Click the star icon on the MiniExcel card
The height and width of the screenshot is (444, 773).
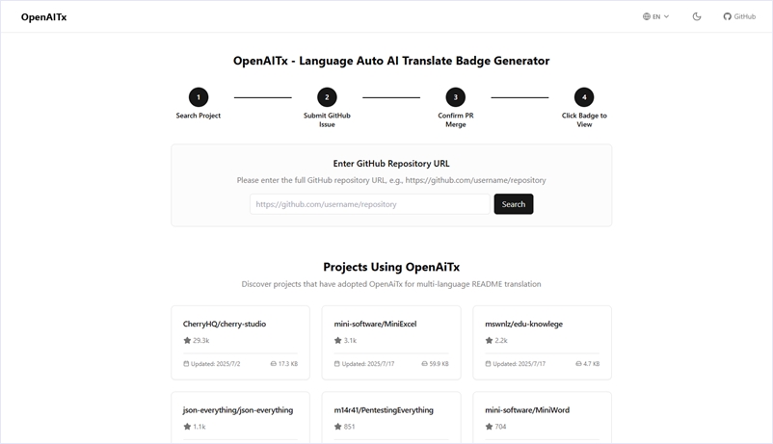coord(338,341)
